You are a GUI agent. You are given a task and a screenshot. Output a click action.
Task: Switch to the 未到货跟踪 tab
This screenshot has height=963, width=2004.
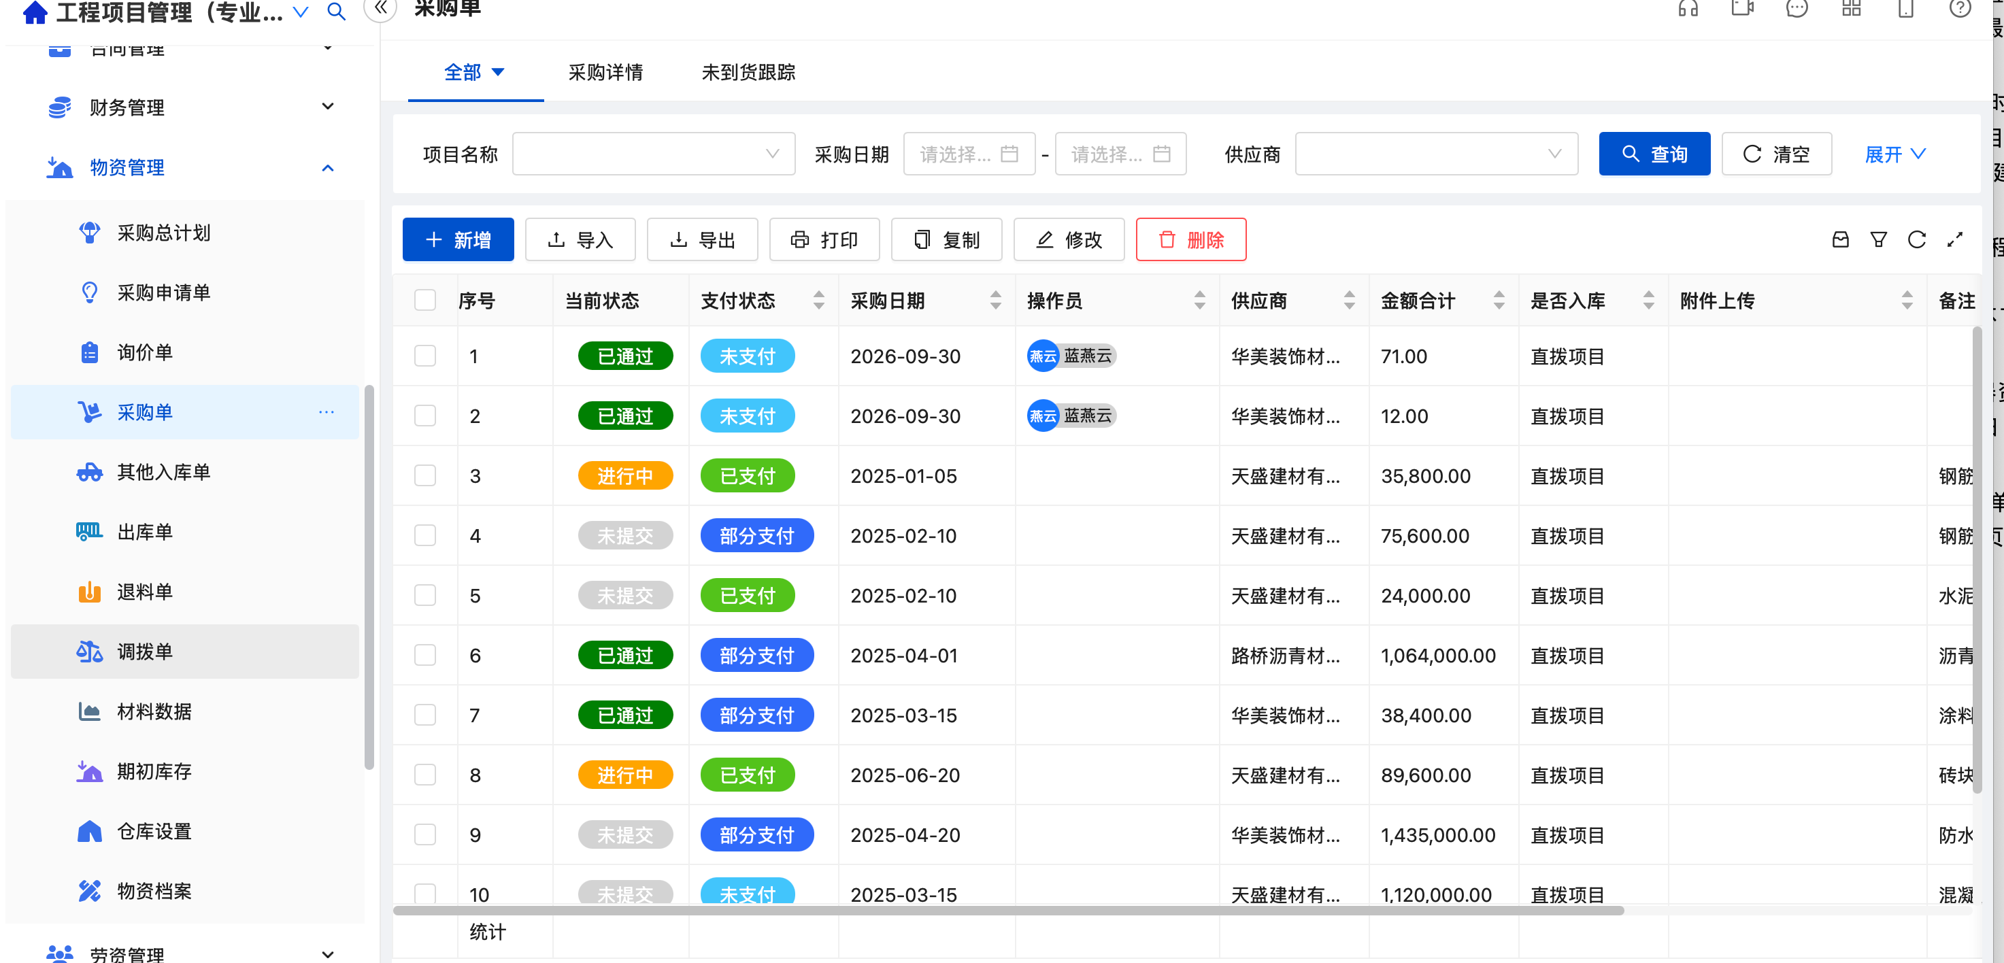point(748,72)
